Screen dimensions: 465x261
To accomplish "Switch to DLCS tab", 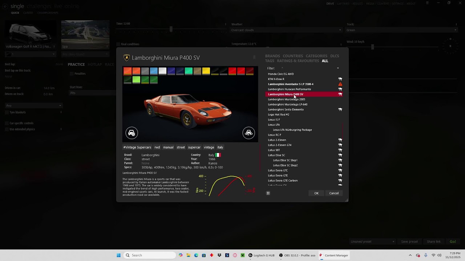I will [335, 56].
